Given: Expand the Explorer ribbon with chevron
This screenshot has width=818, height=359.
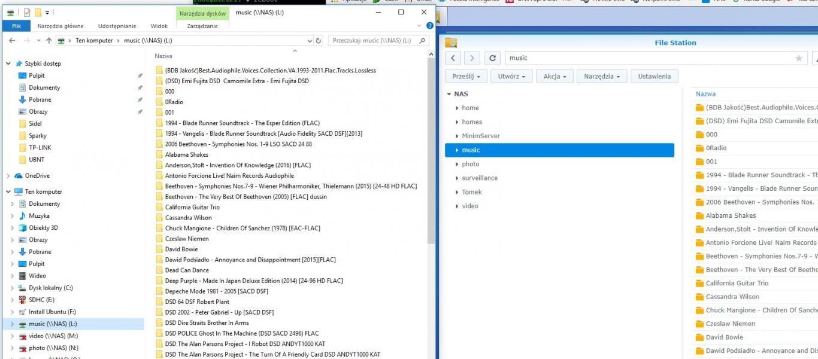Looking at the screenshot, I should tap(419, 26).
